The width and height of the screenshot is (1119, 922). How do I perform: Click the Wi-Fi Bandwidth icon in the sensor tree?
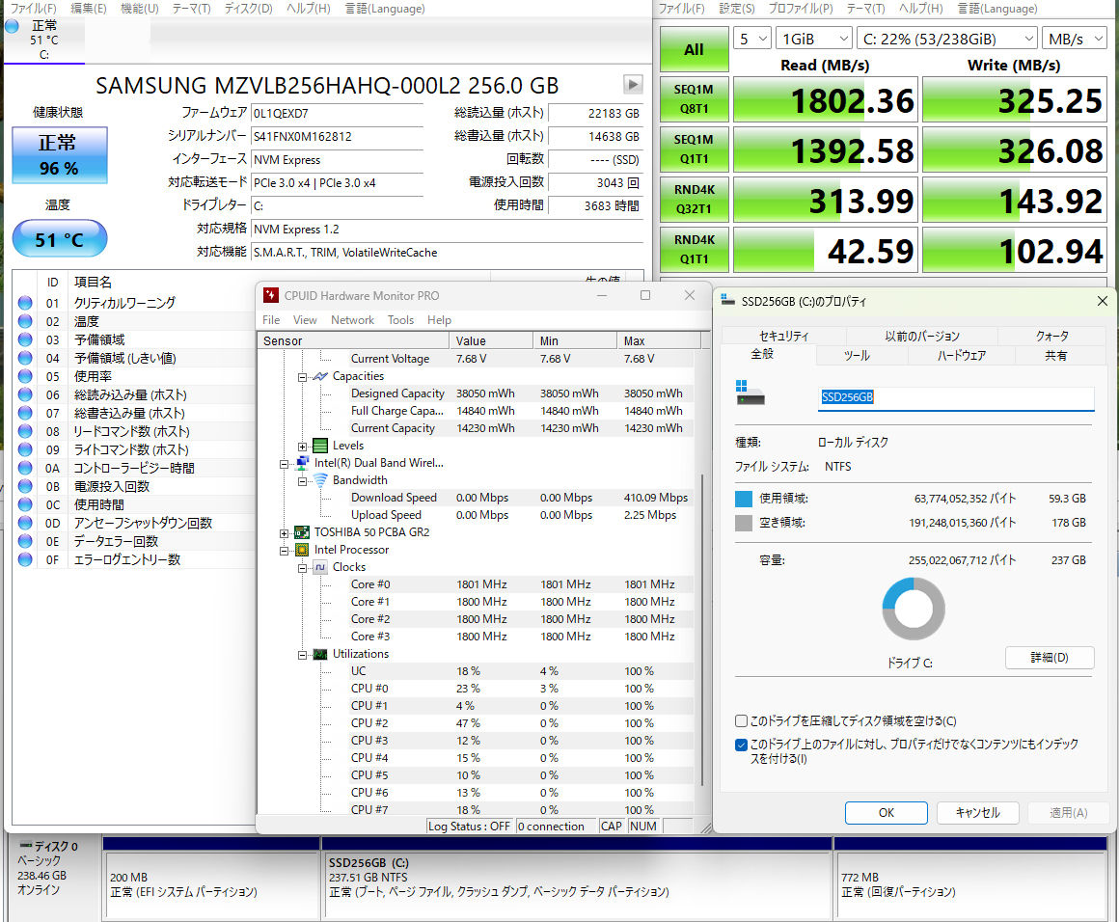tap(319, 480)
